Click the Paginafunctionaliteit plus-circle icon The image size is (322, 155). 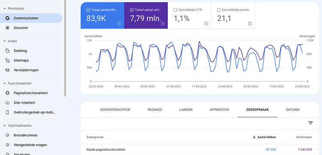(x=7, y=93)
